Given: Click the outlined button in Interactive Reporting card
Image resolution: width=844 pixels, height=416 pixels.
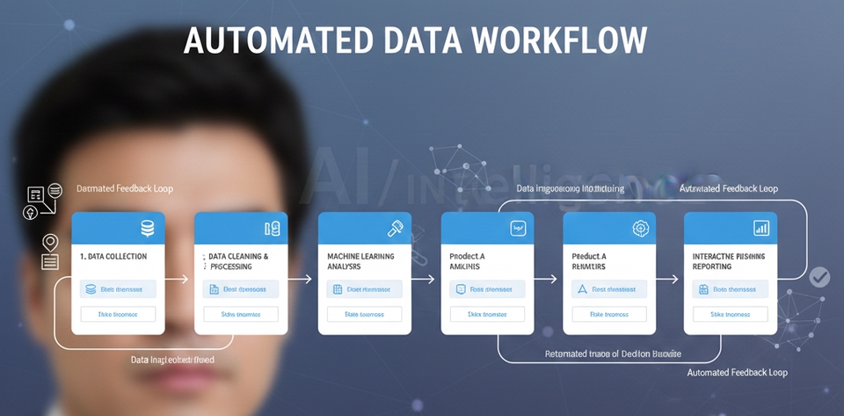Looking at the screenshot, I should point(731,314).
